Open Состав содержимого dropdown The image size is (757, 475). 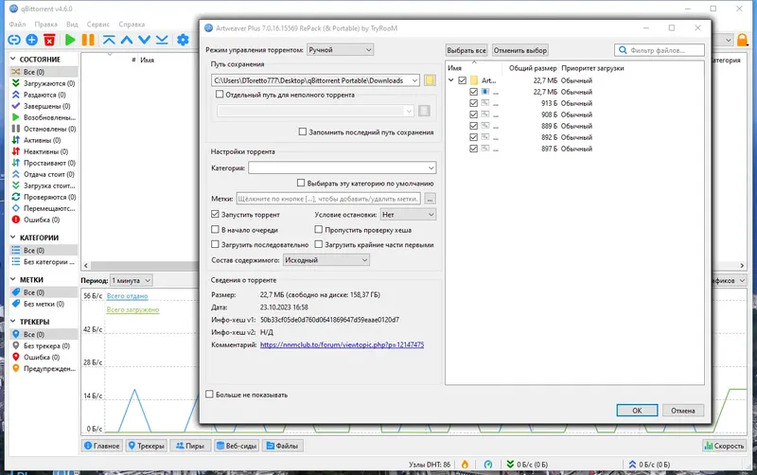[326, 259]
